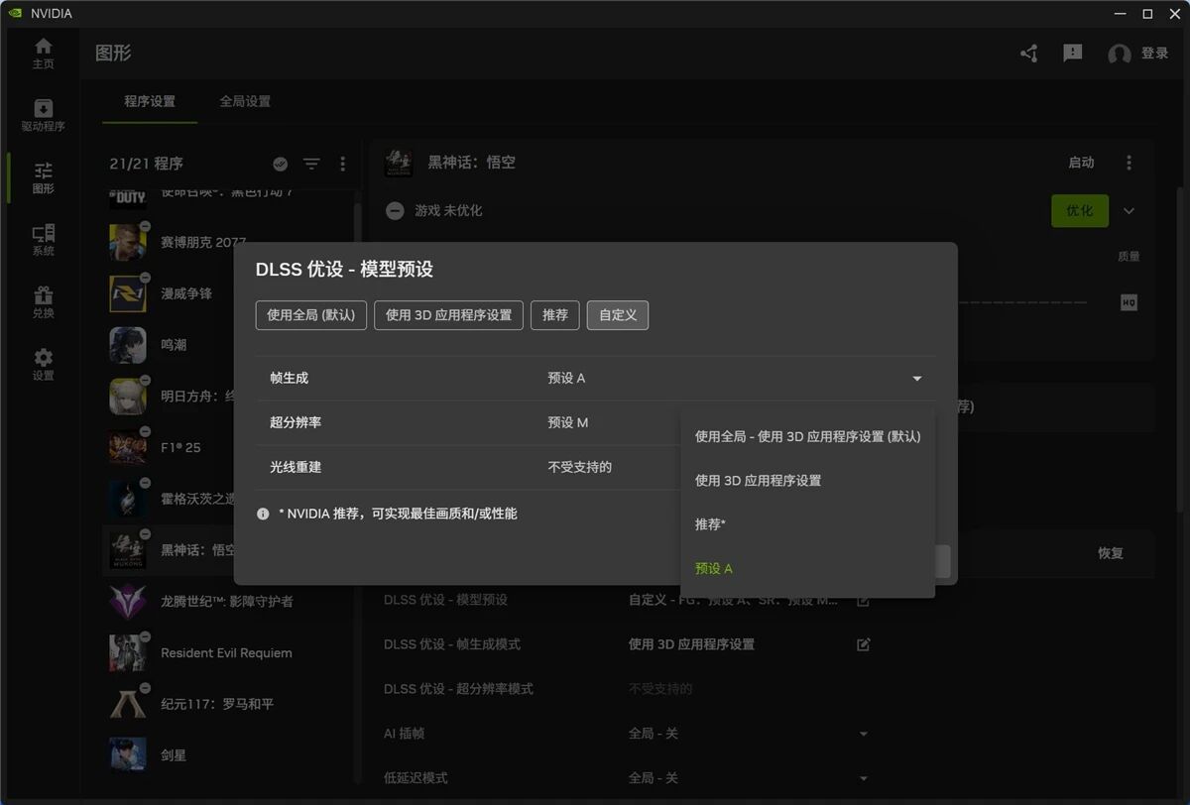This screenshot has height=805, width=1190.
Task: Switch to 程序设置 tab
Action: 150,101
